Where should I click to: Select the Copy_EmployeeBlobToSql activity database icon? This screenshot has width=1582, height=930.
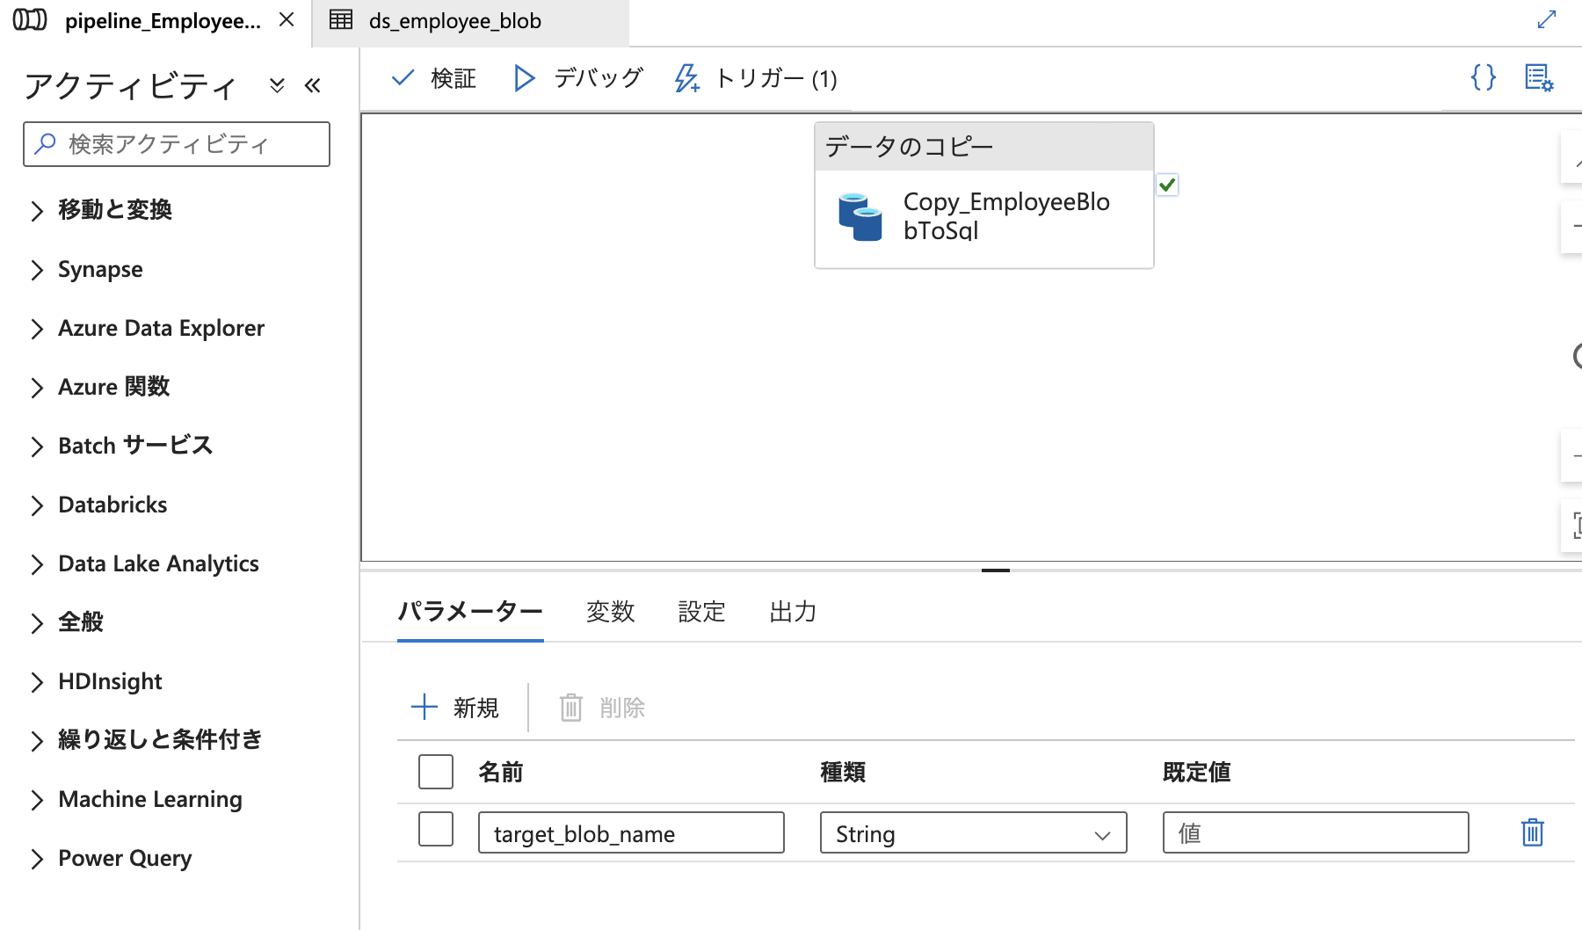click(x=861, y=215)
